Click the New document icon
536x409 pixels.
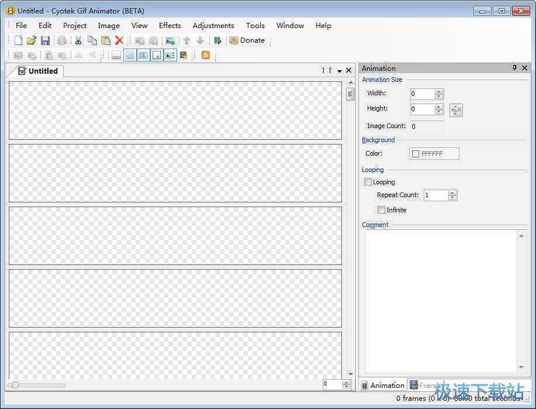pos(18,40)
